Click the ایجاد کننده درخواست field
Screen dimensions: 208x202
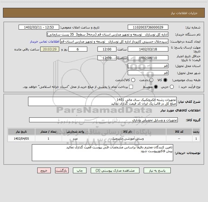coord(114,41)
